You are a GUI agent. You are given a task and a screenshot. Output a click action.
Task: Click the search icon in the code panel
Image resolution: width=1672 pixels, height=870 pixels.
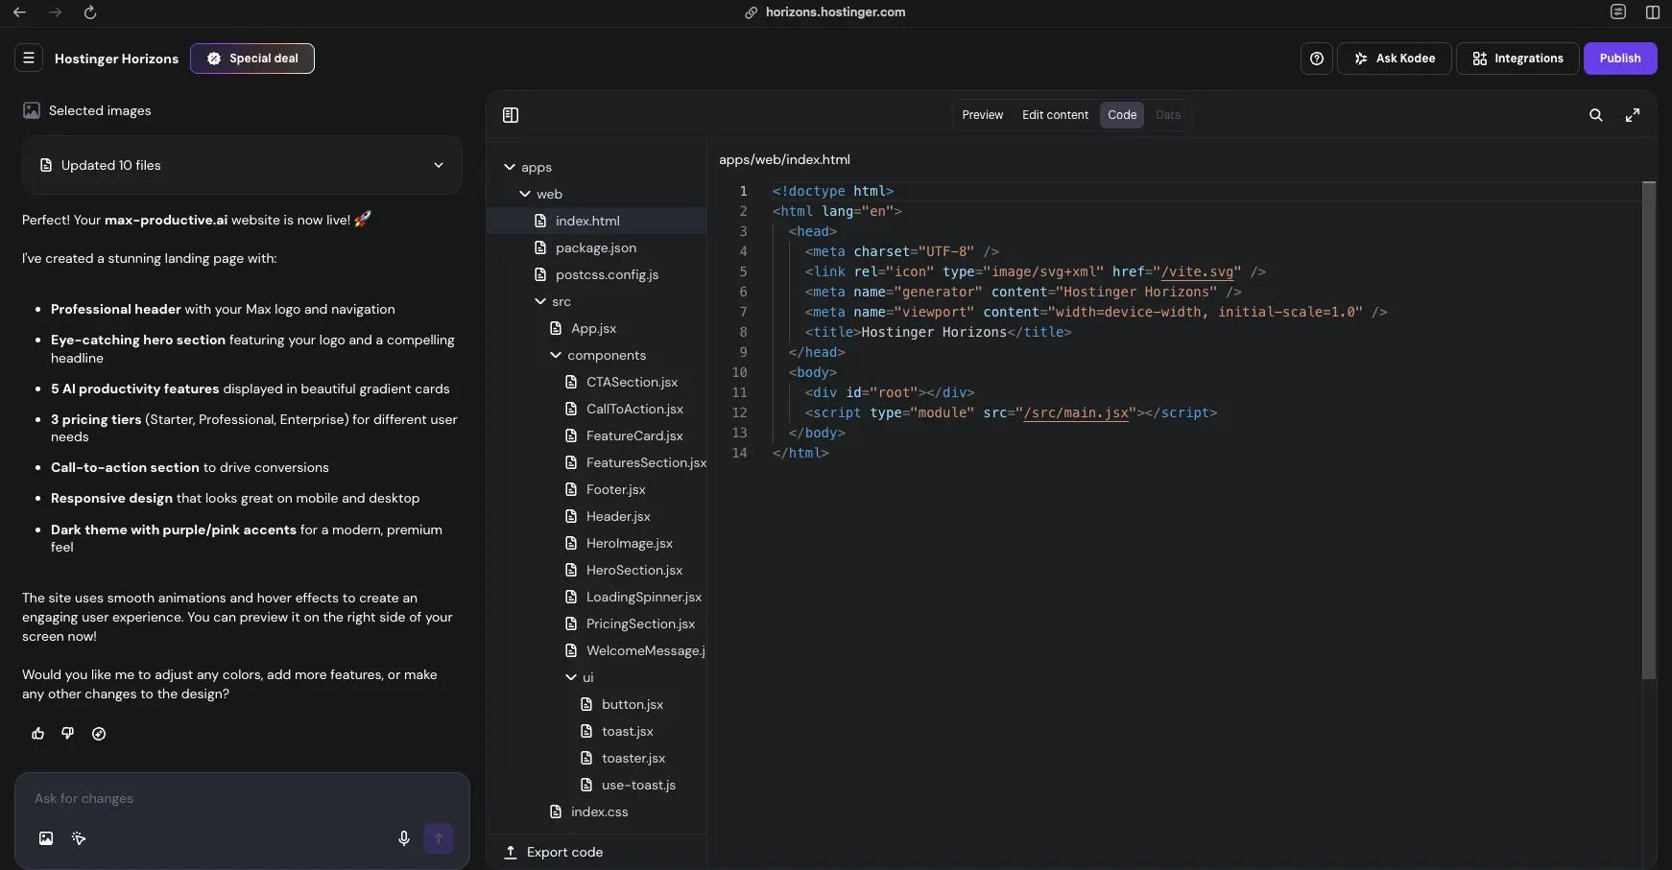(x=1596, y=114)
